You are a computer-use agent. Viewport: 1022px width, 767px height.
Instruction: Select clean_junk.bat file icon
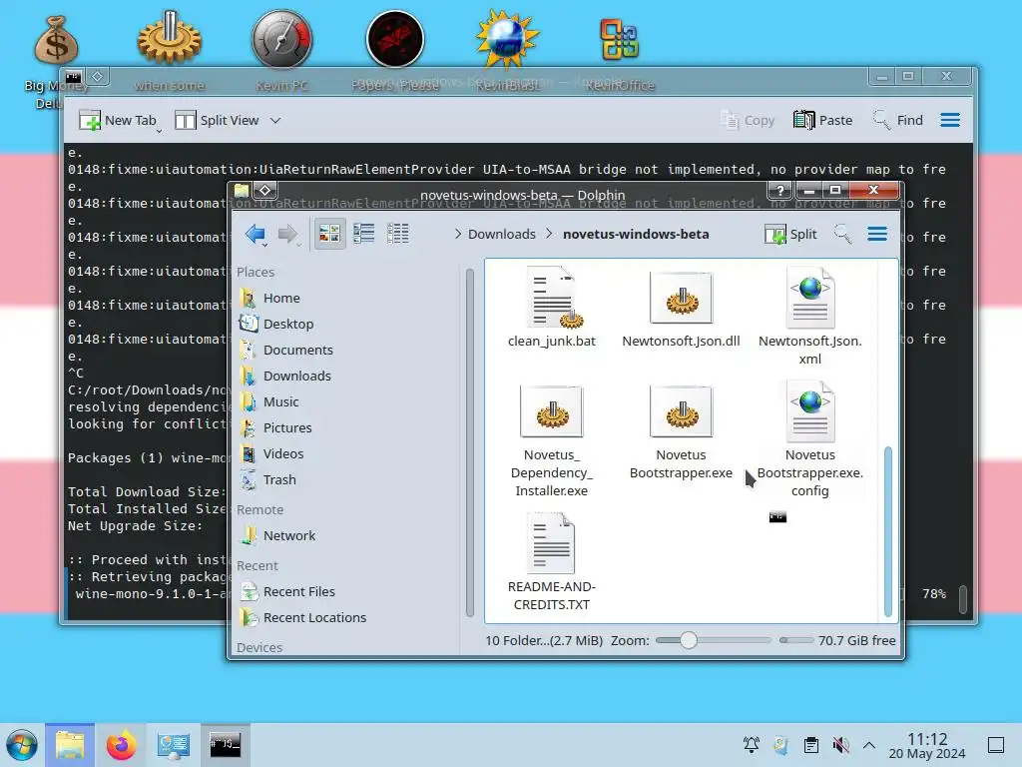pyautogui.click(x=553, y=298)
